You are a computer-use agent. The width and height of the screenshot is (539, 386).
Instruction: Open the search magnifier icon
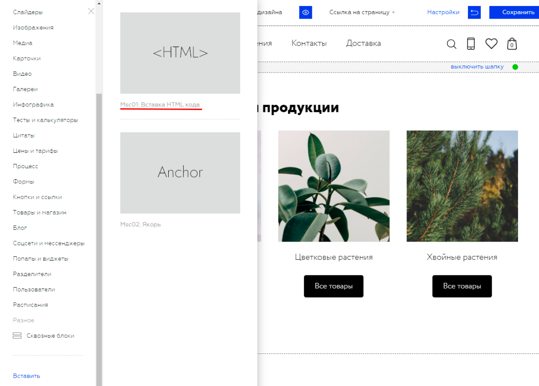click(x=451, y=44)
